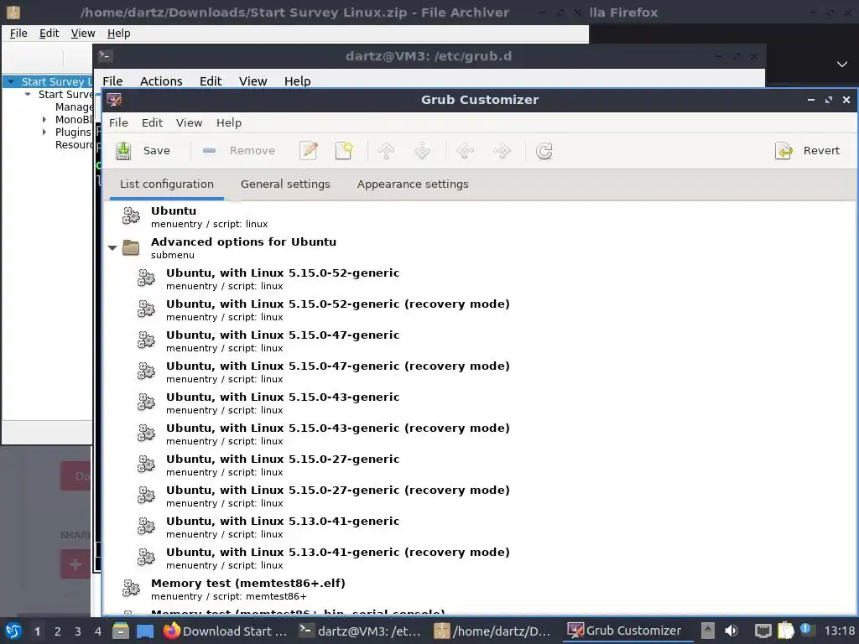
Task: Open the Help menu in Grub Customizer
Action: tap(229, 122)
